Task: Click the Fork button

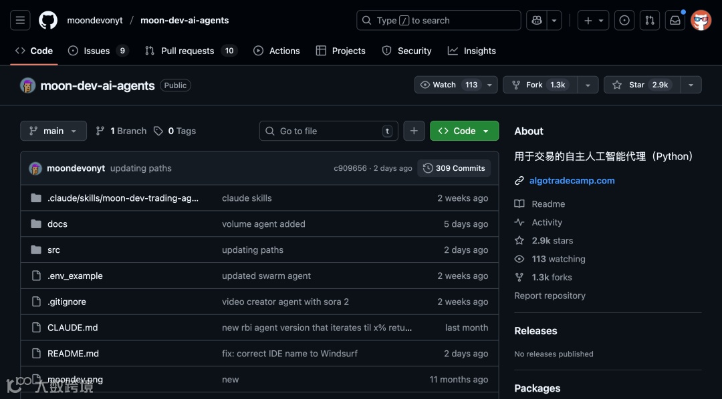Action: click(539, 85)
